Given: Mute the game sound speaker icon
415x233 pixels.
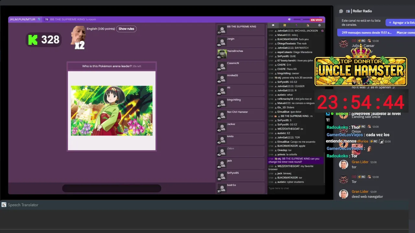Looking at the screenshot, I should click(290, 19).
